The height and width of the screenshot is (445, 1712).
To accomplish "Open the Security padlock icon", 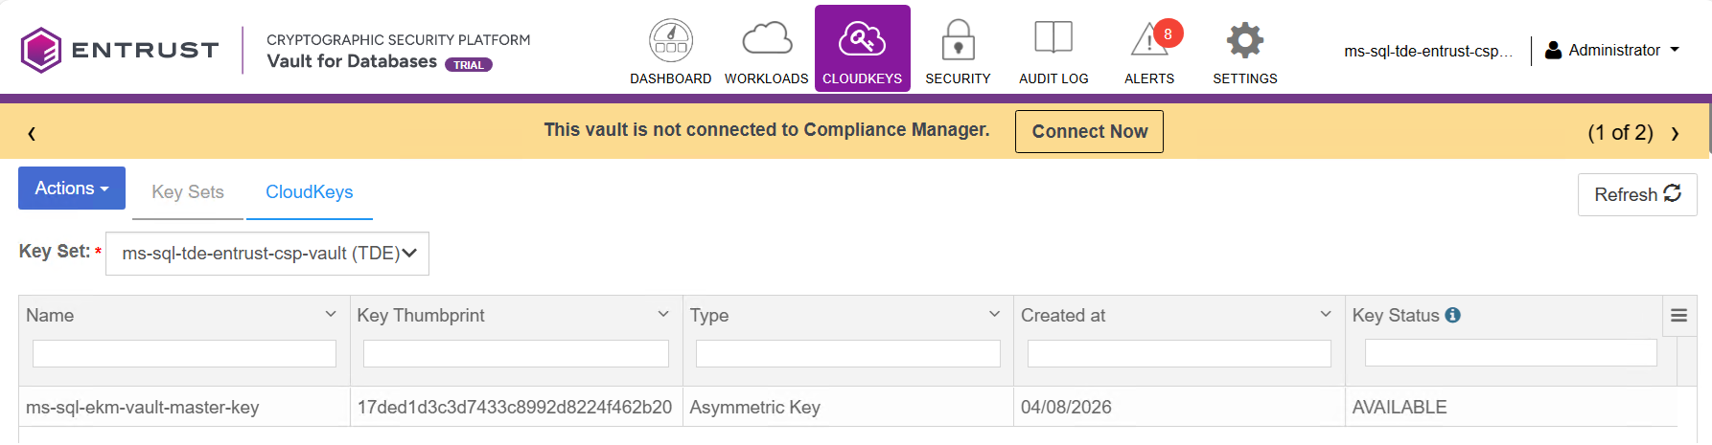I will pyautogui.click(x=958, y=40).
